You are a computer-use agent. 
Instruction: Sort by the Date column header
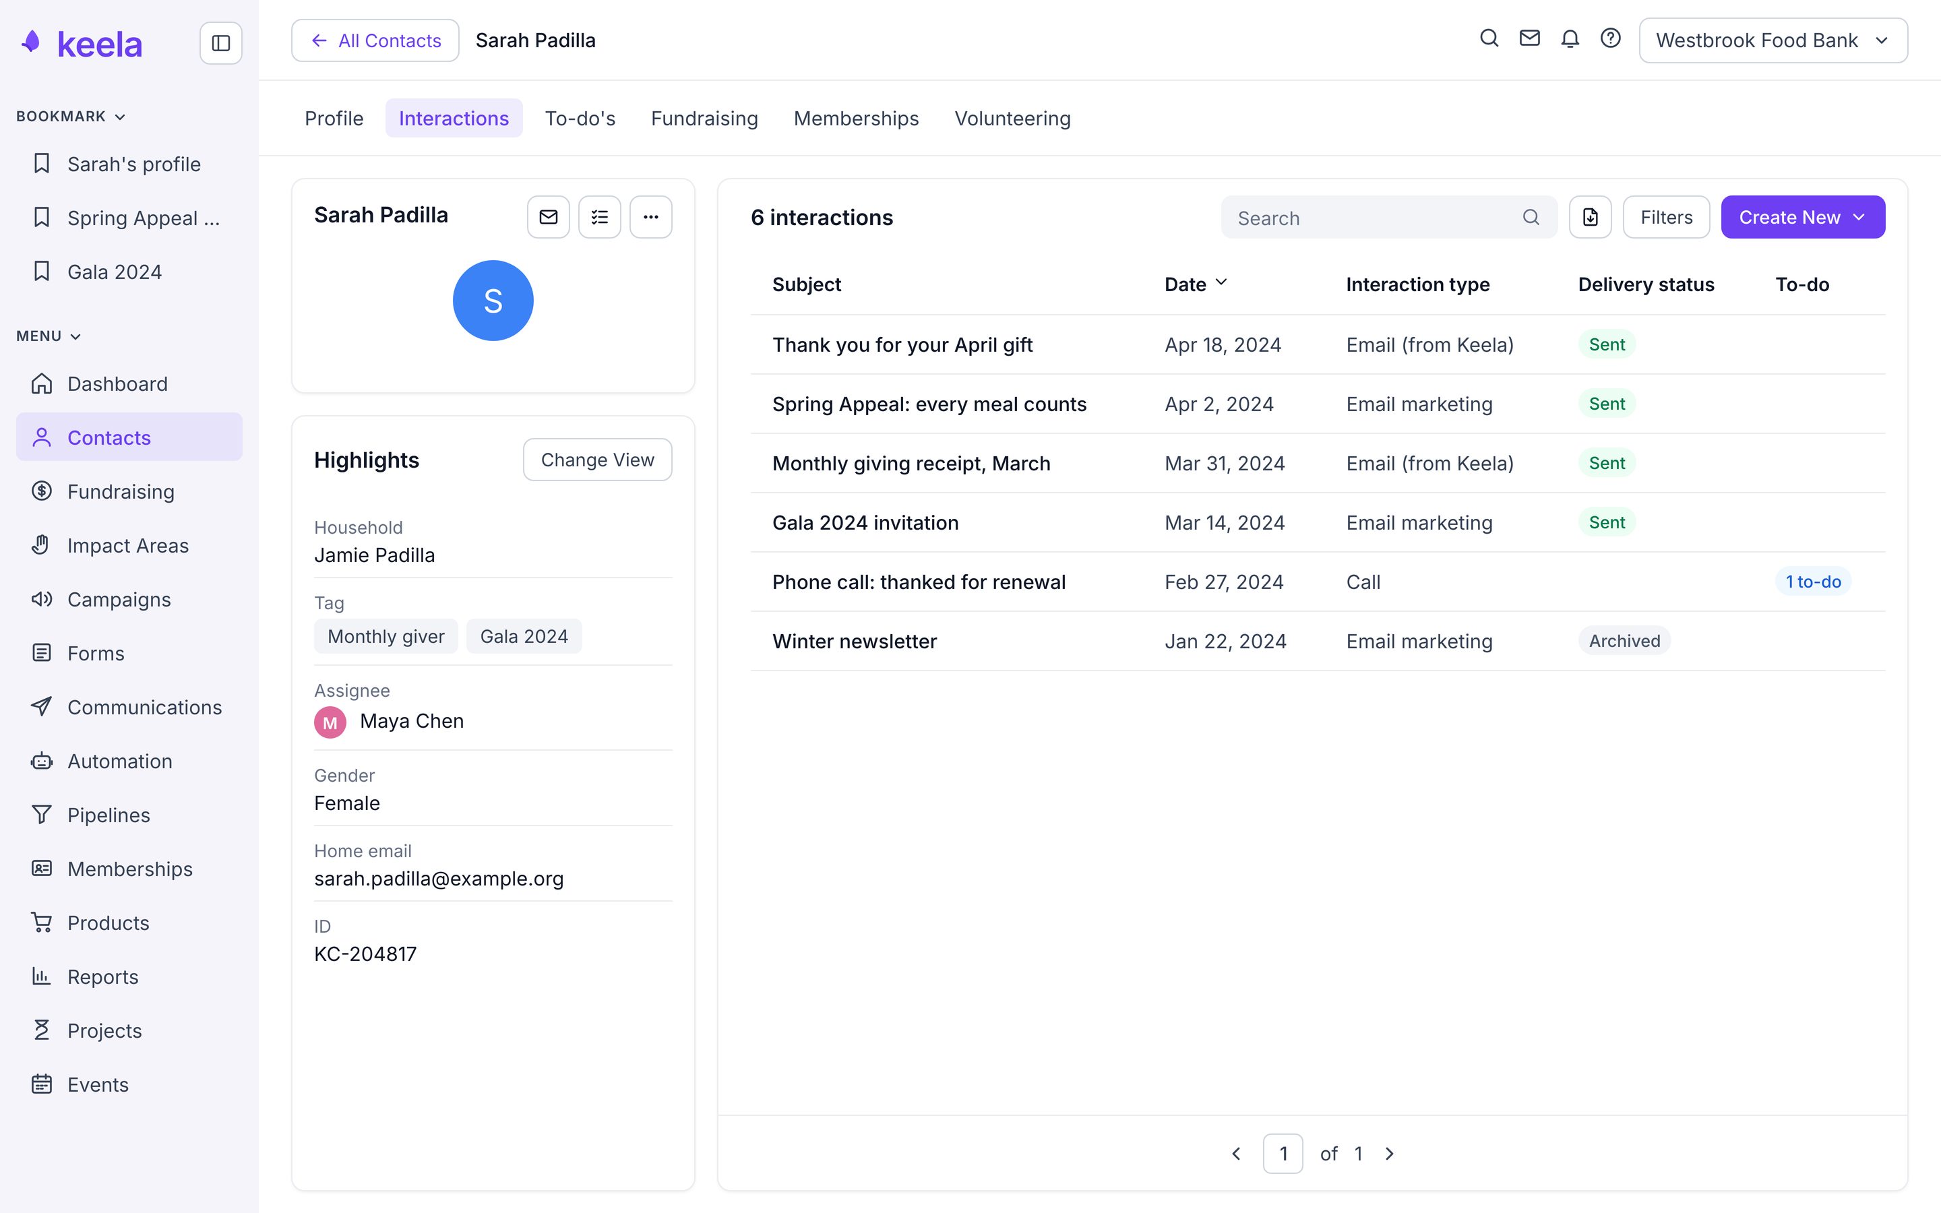tap(1196, 284)
